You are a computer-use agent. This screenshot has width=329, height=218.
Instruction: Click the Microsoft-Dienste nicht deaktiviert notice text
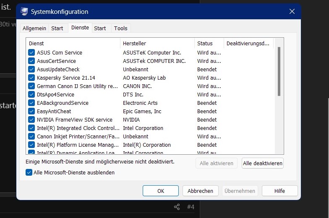pyautogui.click(x=100, y=162)
